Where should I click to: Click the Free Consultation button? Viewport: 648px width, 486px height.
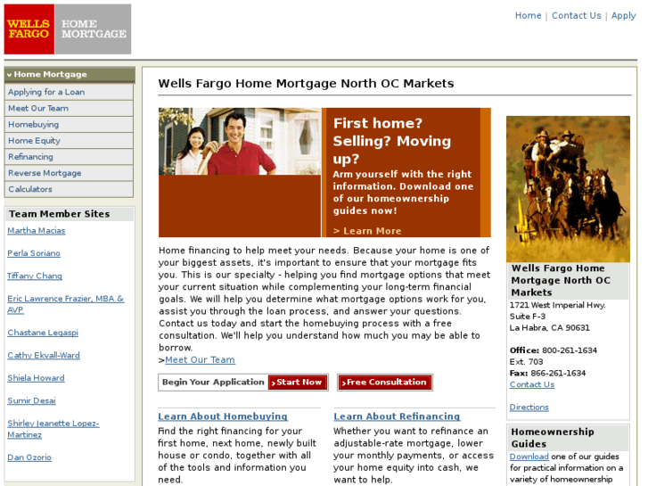coord(385,383)
